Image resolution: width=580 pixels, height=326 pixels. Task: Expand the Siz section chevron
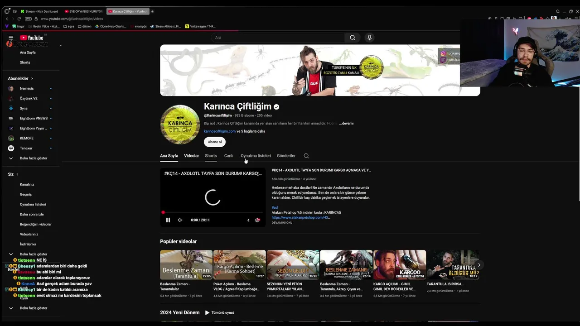17,174
